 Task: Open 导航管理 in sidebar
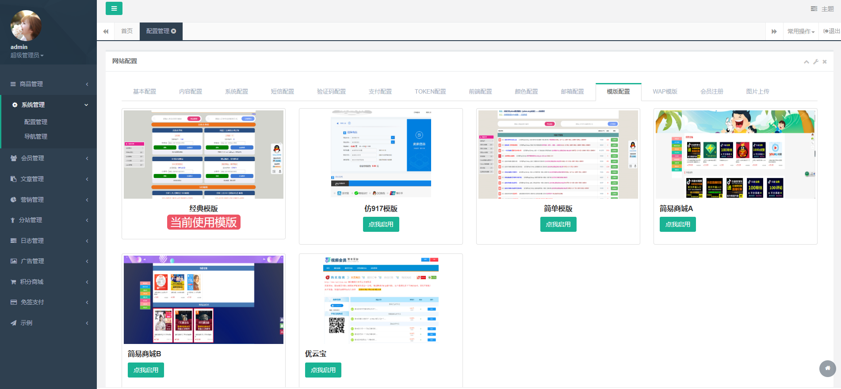pos(36,136)
